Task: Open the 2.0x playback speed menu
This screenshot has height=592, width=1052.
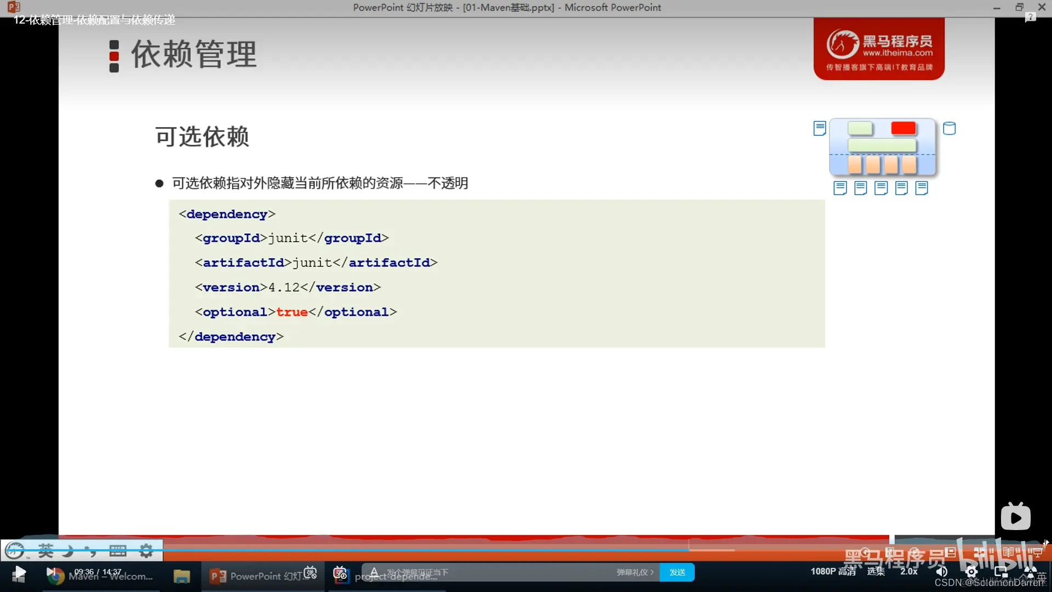Action: [x=908, y=571]
